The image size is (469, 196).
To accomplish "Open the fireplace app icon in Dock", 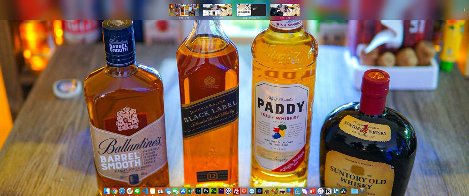I will pyautogui.click(x=282, y=191).
